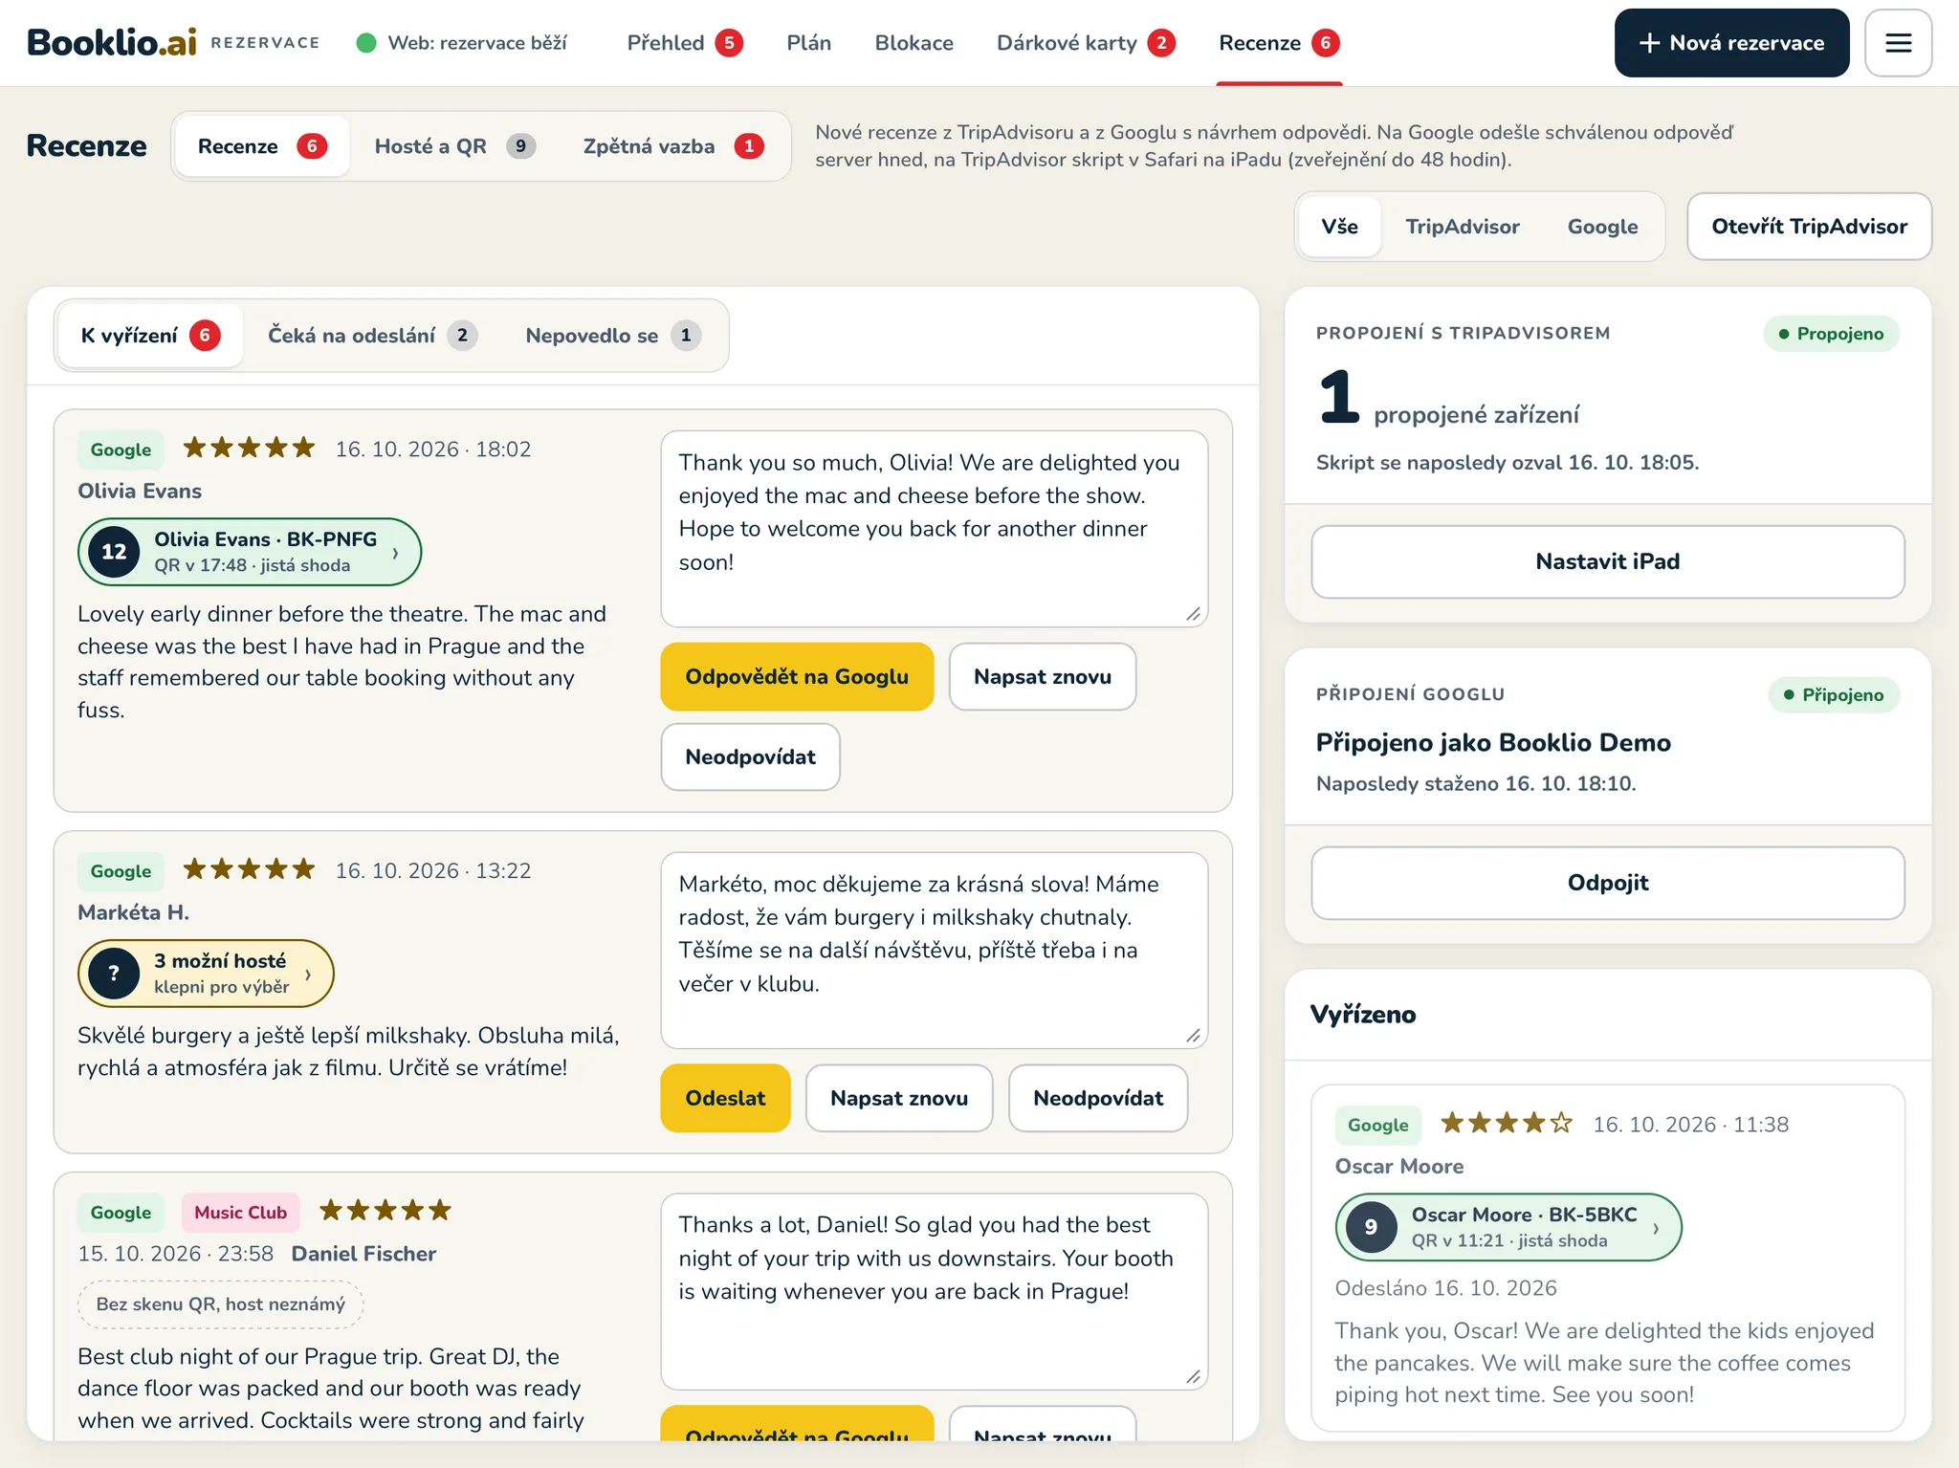This screenshot has height=1468, width=1959.
Task: Open Blokace in the top navigation
Action: pyautogui.click(x=913, y=43)
